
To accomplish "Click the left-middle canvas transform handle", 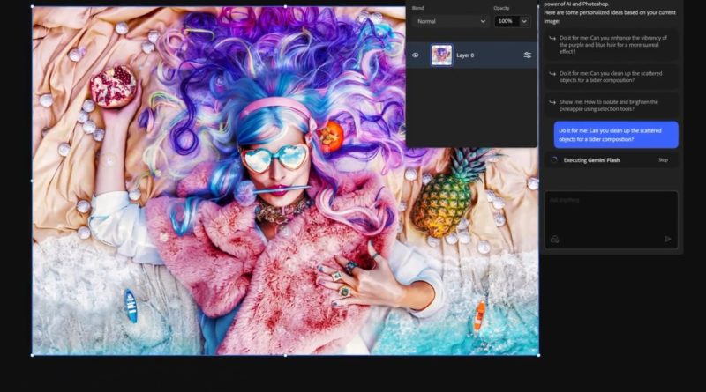I will 33,181.
